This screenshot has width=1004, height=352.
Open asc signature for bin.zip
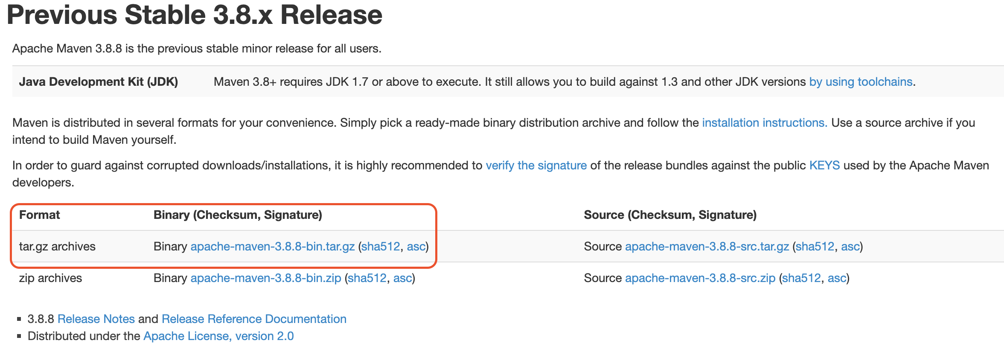click(x=402, y=278)
